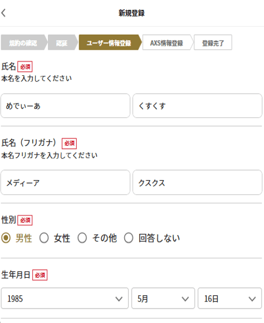The image size is (264, 323).
Task: Click the chevron arrow in the month selector
Action: pyautogui.click(x=185, y=299)
